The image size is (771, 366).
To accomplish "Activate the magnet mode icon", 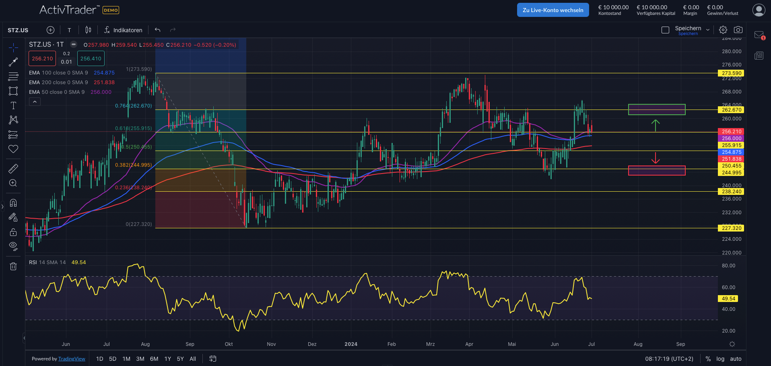I will [x=13, y=203].
